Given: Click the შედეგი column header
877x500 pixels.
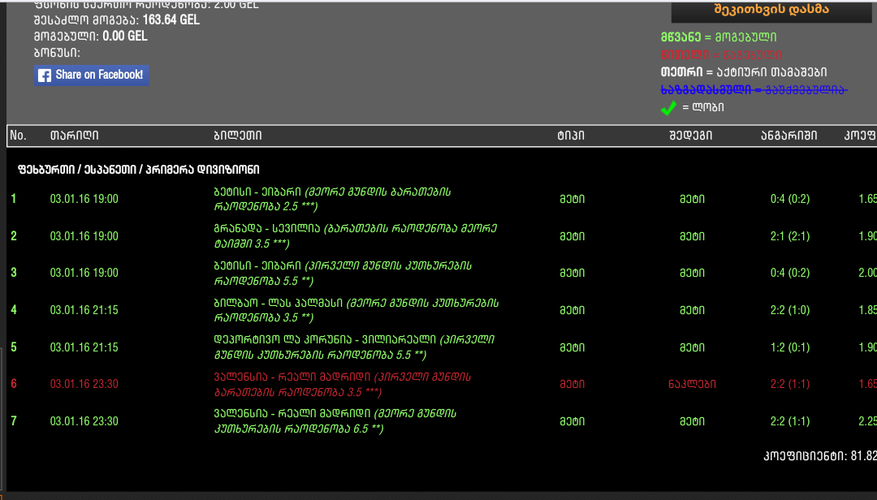Looking at the screenshot, I should pyautogui.click(x=691, y=136).
